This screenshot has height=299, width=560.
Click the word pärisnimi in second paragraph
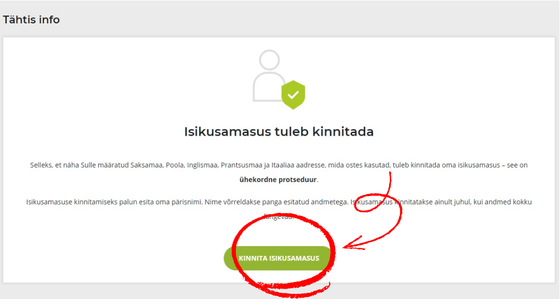pyautogui.click(x=187, y=202)
